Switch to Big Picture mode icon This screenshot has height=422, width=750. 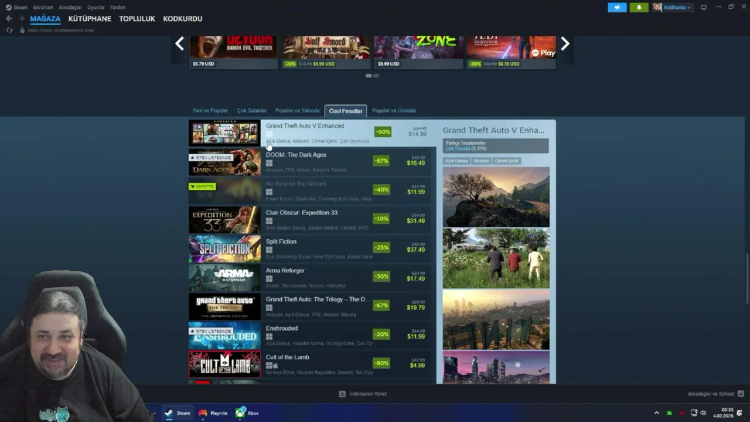coord(704,7)
